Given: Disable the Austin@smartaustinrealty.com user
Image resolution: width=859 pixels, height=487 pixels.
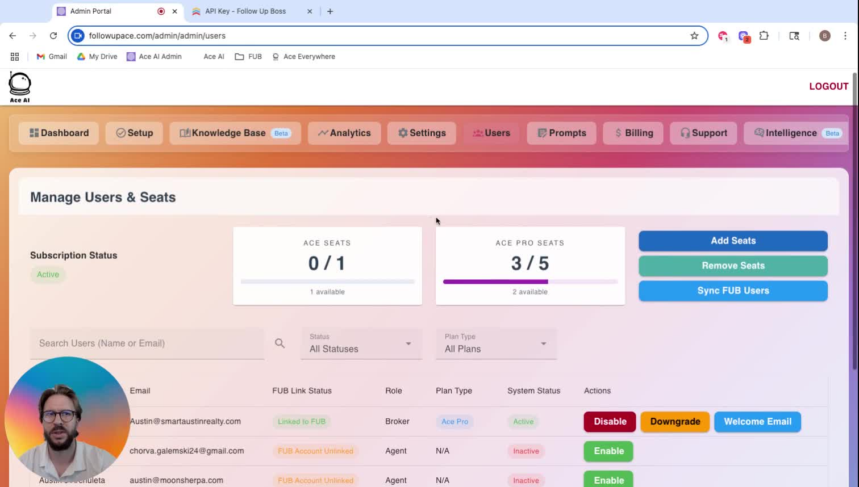Looking at the screenshot, I should 610,422.
